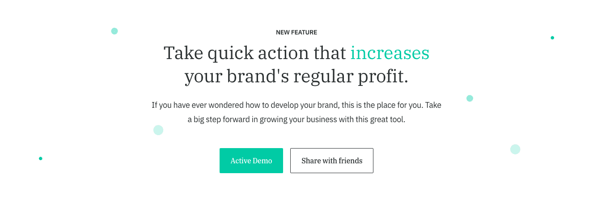Click the teal dot right of the description text
This screenshot has height=200, width=593.
point(470,98)
